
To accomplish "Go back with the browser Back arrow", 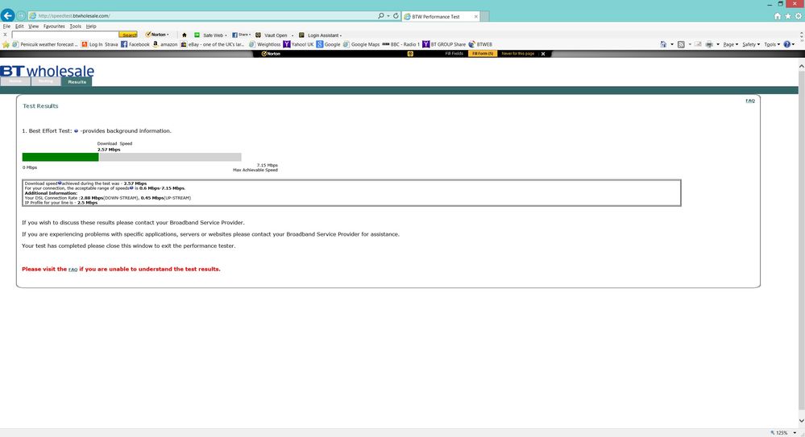I will tap(8, 15).
